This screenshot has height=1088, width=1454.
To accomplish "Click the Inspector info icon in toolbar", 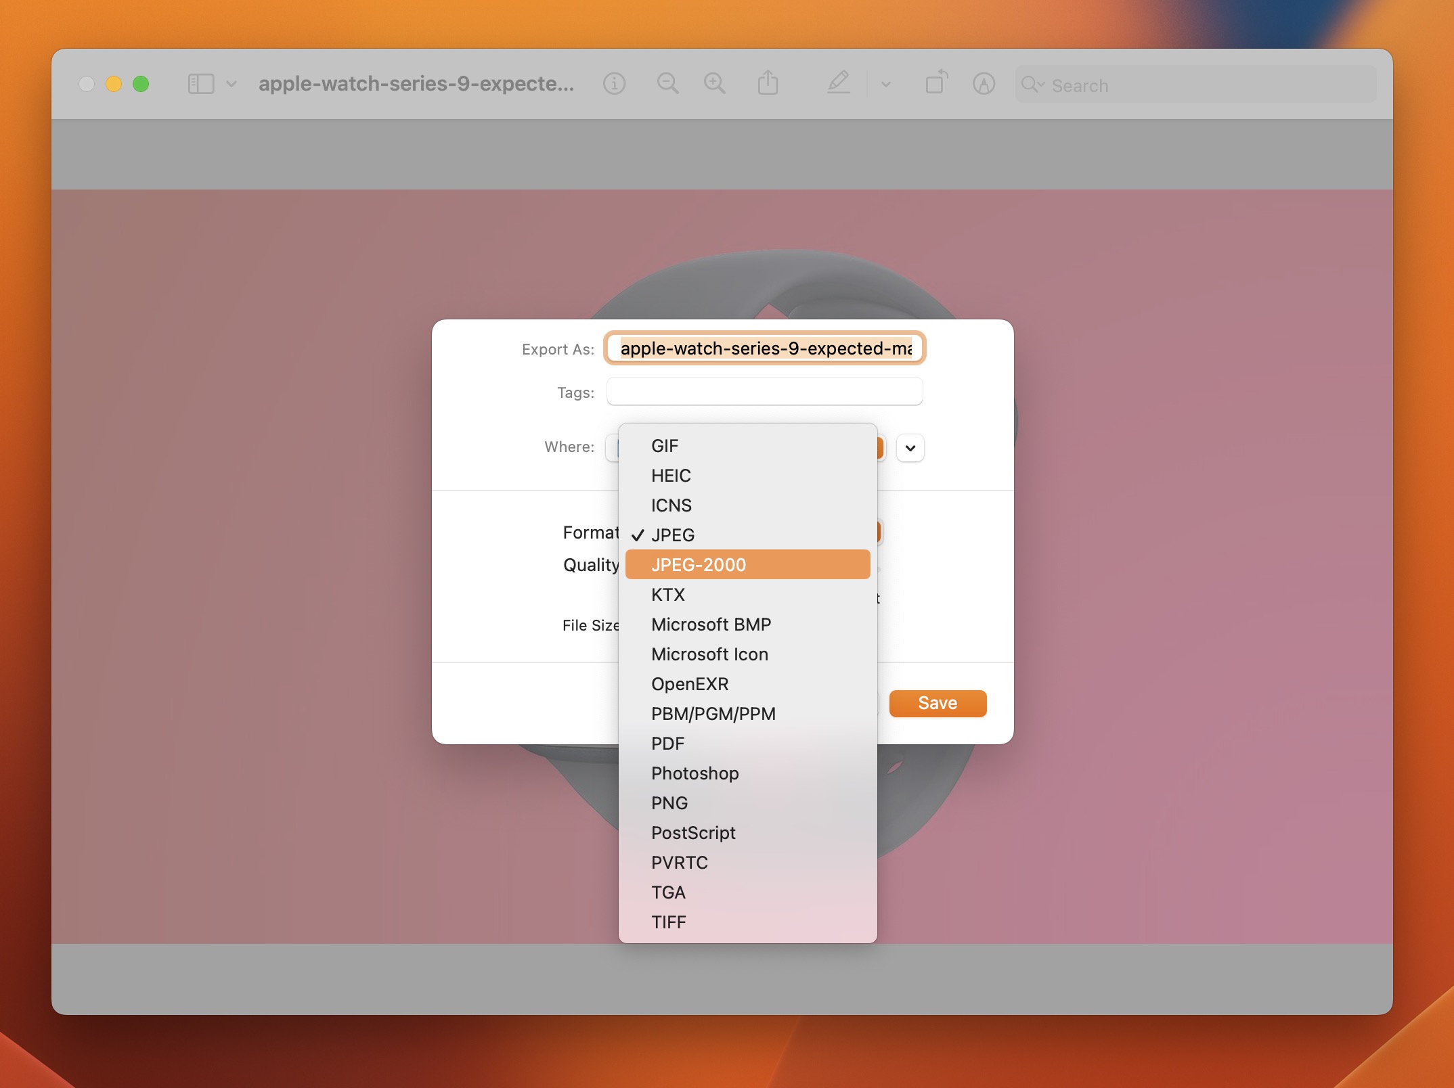I will 614,84.
